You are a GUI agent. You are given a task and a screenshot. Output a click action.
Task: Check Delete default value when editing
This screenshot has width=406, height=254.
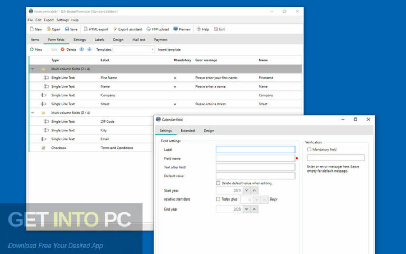pyautogui.click(x=218, y=183)
